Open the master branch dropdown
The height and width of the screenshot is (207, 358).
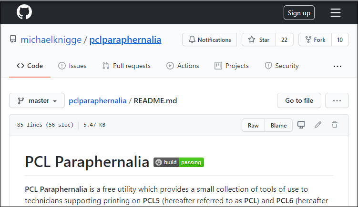click(x=37, y=100)
